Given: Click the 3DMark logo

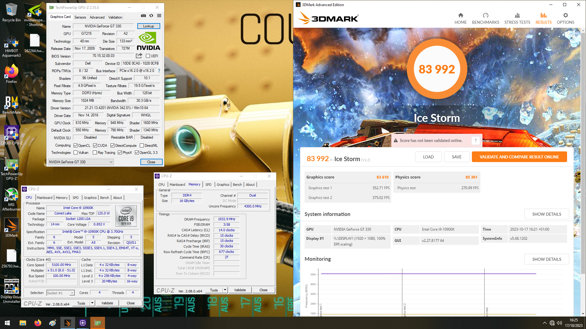Looking at the screenshot, I should (x=328, y=18).
